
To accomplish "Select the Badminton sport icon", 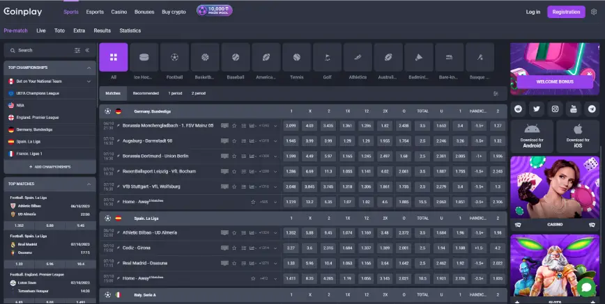I will coord(419,58).
